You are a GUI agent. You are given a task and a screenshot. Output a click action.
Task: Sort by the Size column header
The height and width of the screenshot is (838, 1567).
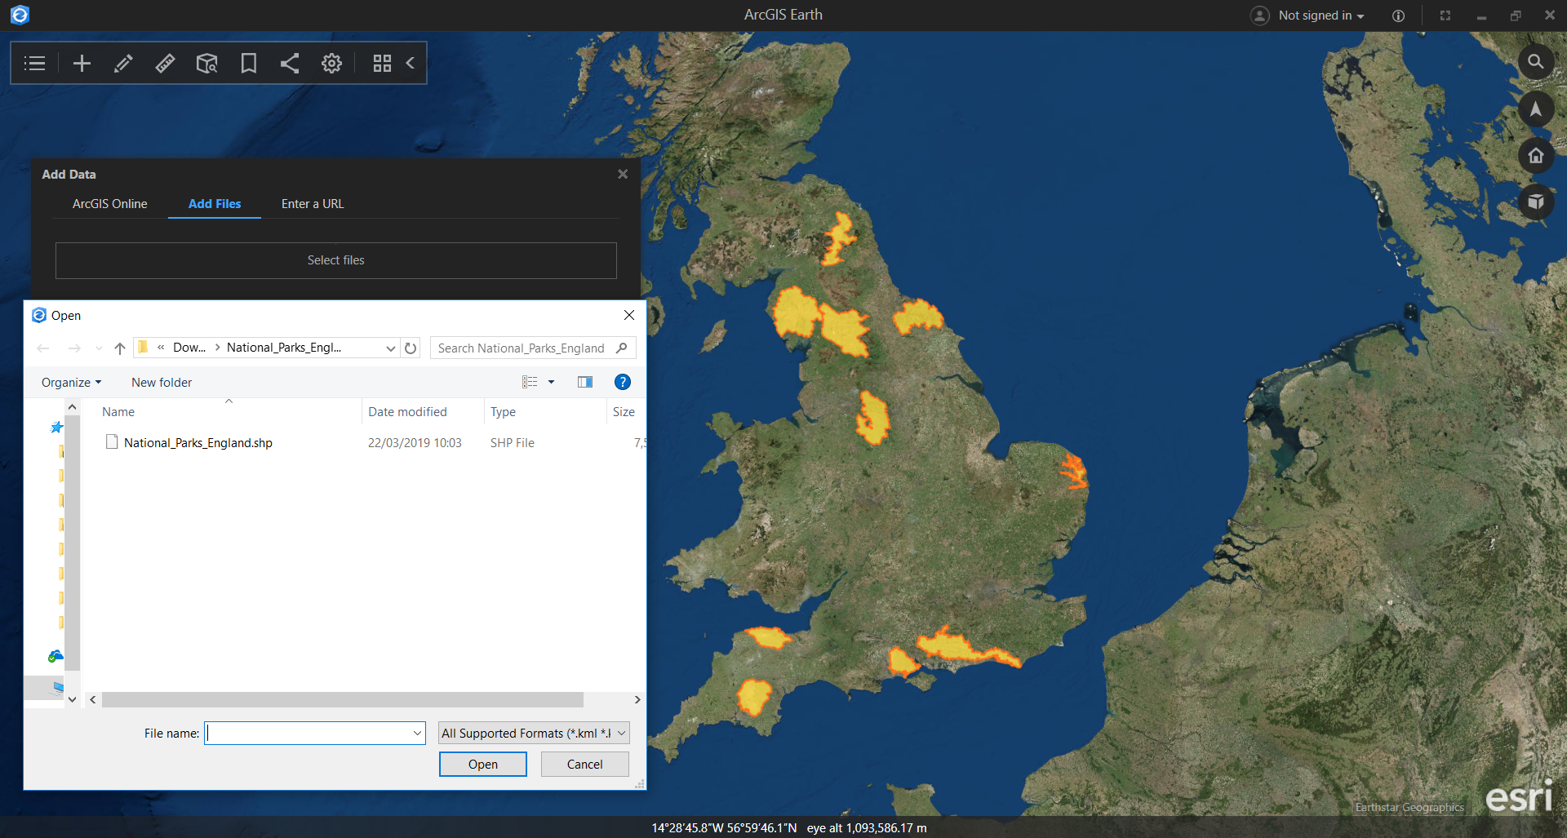624,412
